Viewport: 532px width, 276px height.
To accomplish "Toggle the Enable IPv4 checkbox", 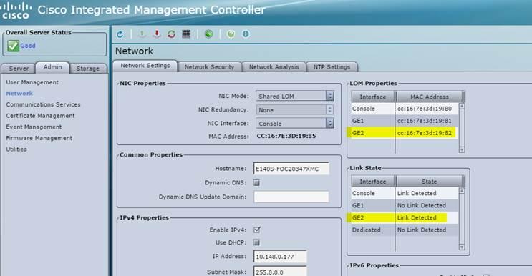I will [257, 230].
